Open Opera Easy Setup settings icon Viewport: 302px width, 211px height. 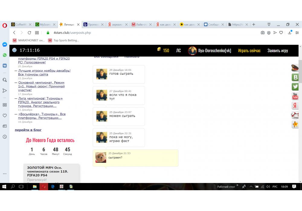click(x=297, y=33)
